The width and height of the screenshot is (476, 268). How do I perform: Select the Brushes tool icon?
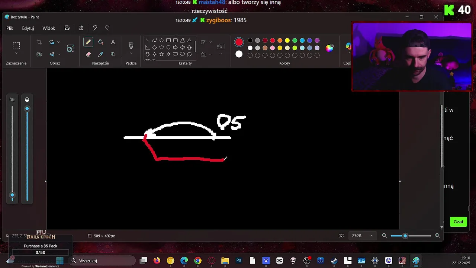(x=131, y=45)
